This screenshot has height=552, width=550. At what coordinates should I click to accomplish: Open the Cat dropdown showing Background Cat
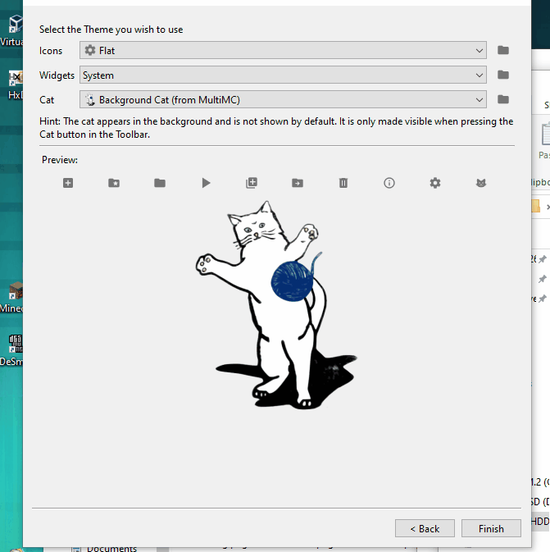283,99
